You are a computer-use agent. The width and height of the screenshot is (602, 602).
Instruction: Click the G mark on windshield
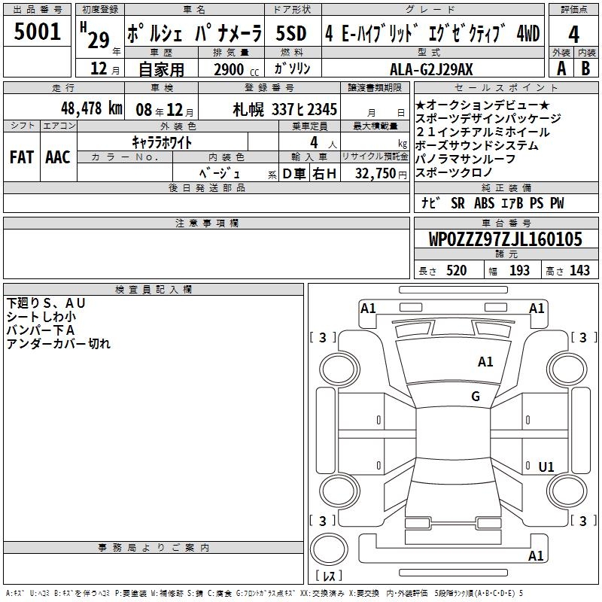click(476, 397)
